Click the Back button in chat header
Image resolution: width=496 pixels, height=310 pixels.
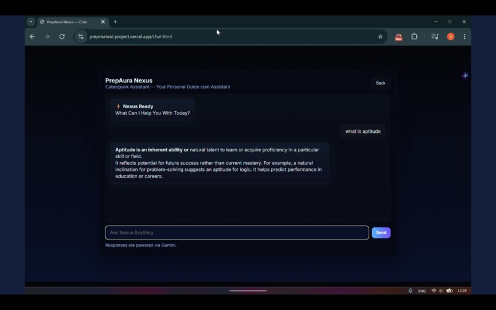(380, 83)
